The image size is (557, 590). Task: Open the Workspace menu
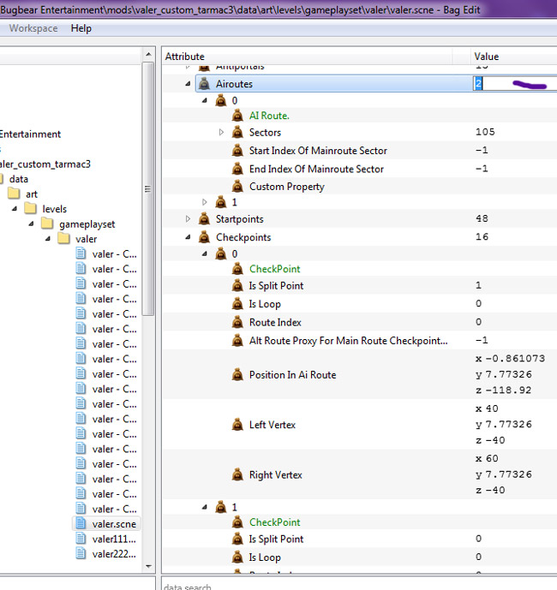click(33, 28)
